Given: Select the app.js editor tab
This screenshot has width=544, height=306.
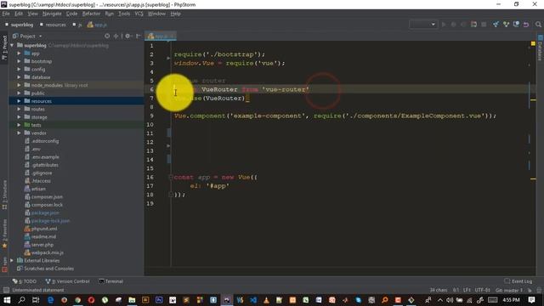Looking at the screenshot, I should tap(160, 36).
